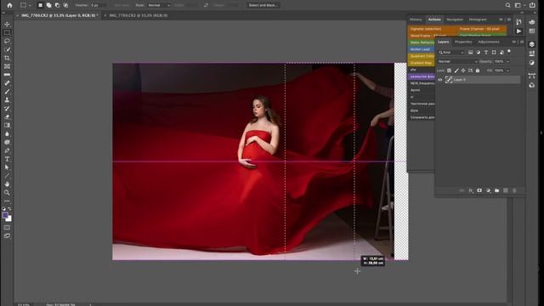The width and height of the screenshot is (544, 306).
Task: Open the Layers panel flyout menu
Action: point(521,42)
